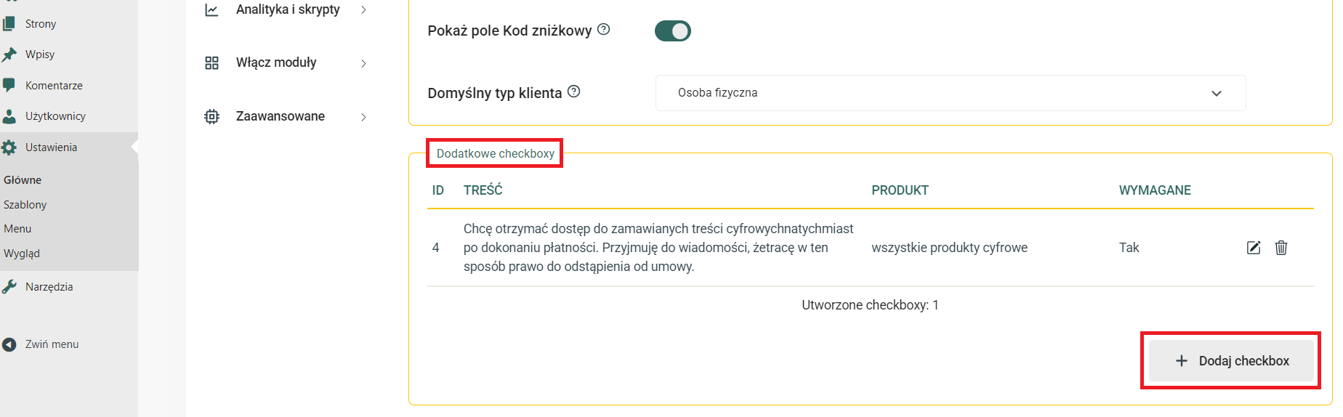Toggle the Pokaż pole Kod zniżkowy switch
Screen dimensions: 1343x417
click(672, 31)
